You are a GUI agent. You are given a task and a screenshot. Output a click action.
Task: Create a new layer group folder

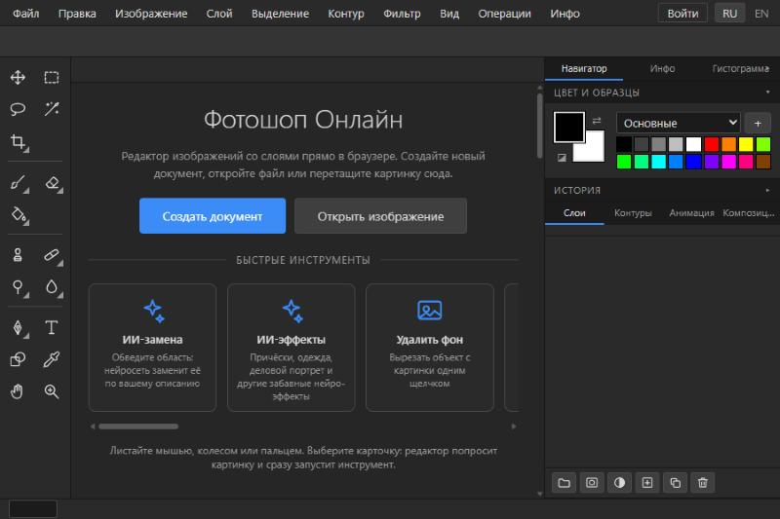coord(565,483)
